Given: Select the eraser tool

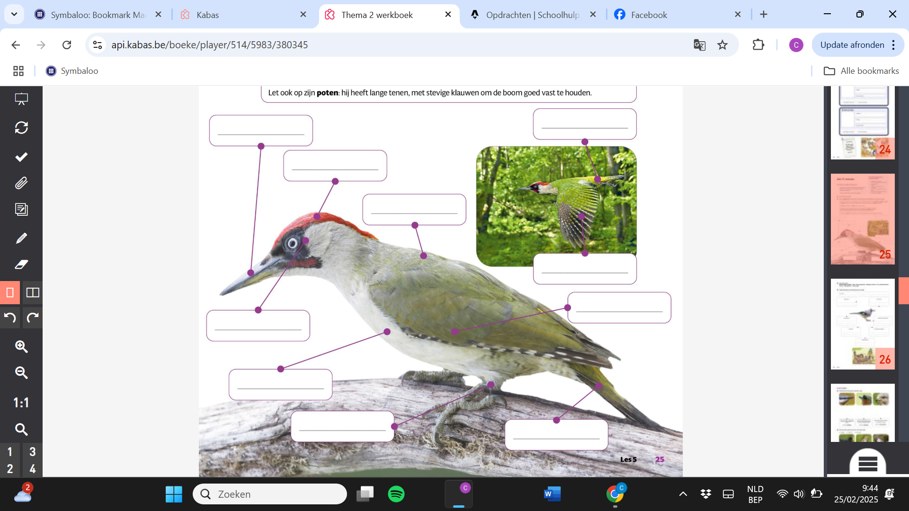Looking at the screenshot, I should click(x=21, y=264).
